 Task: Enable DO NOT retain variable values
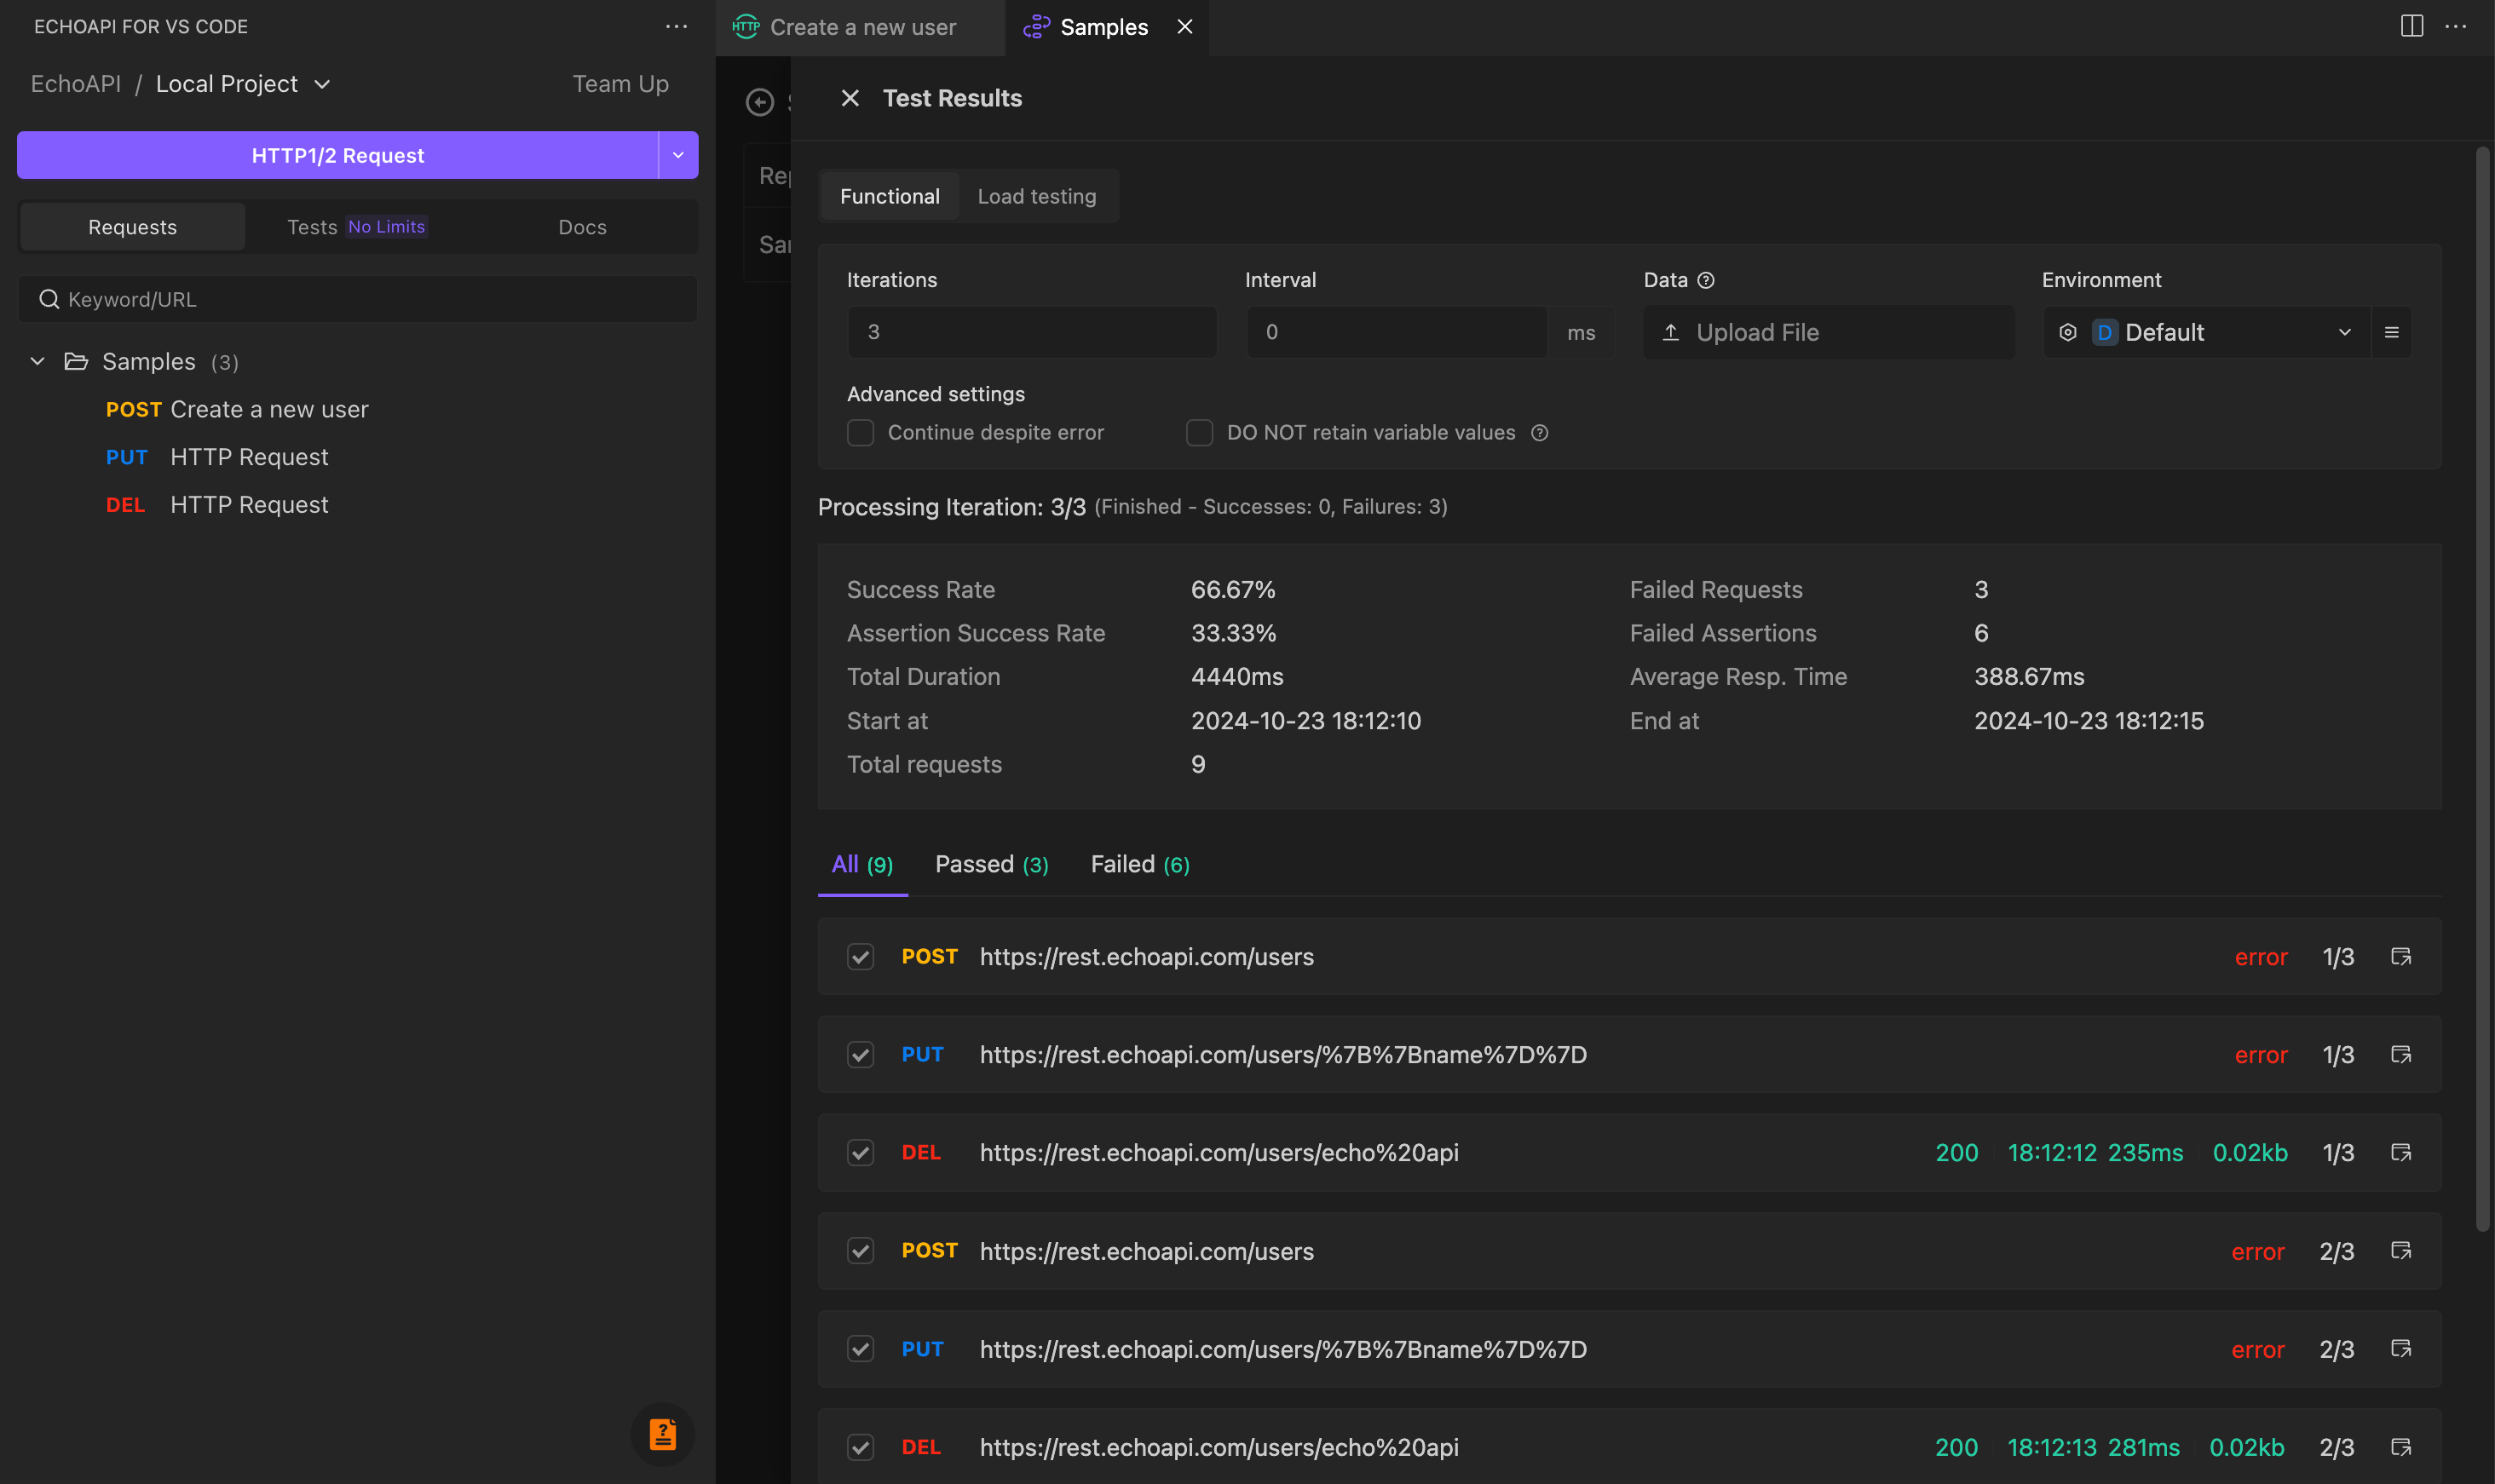click(1199, 433)
